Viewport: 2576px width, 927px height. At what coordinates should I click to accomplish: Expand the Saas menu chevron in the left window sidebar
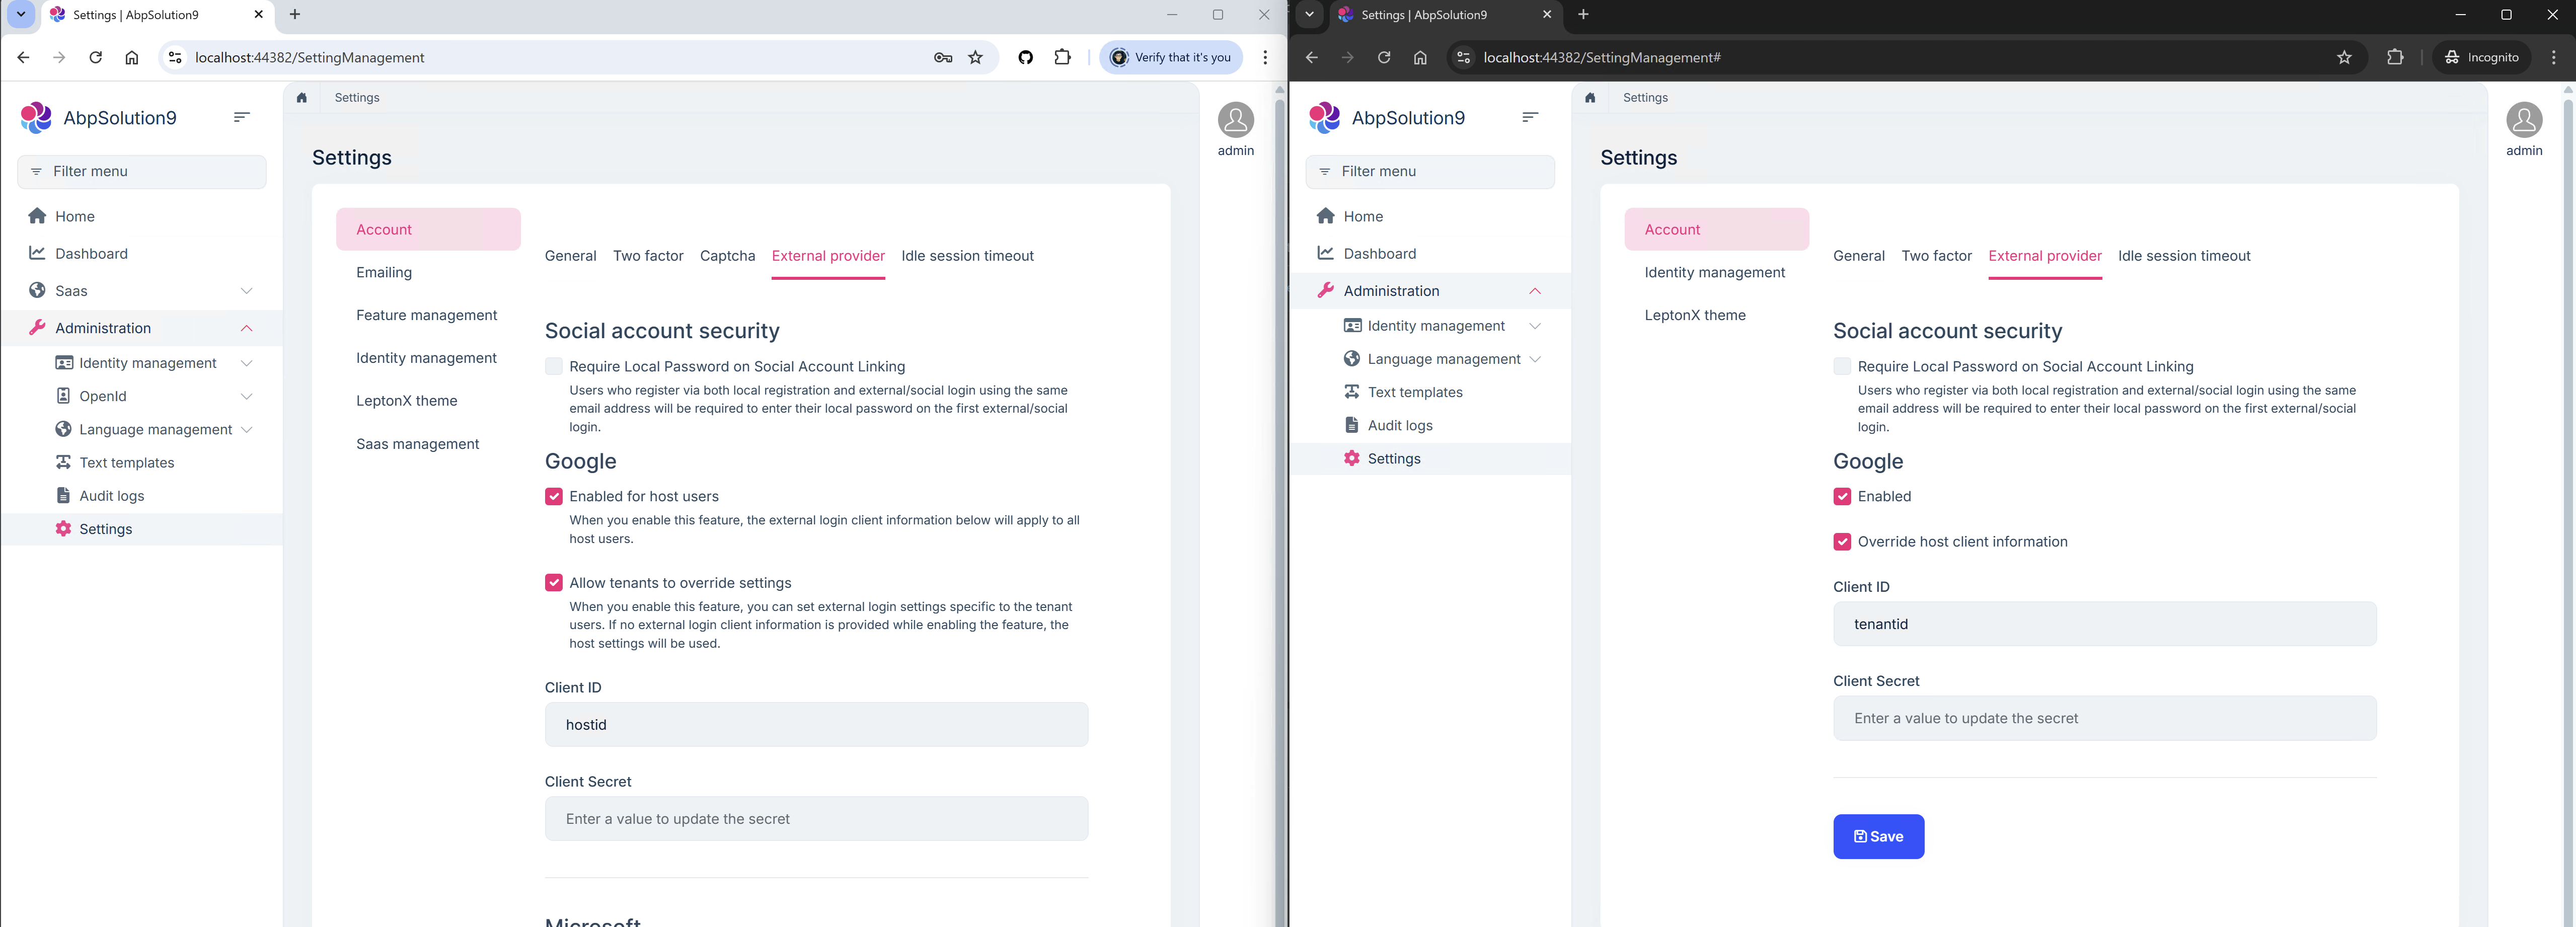pos(246,291)
